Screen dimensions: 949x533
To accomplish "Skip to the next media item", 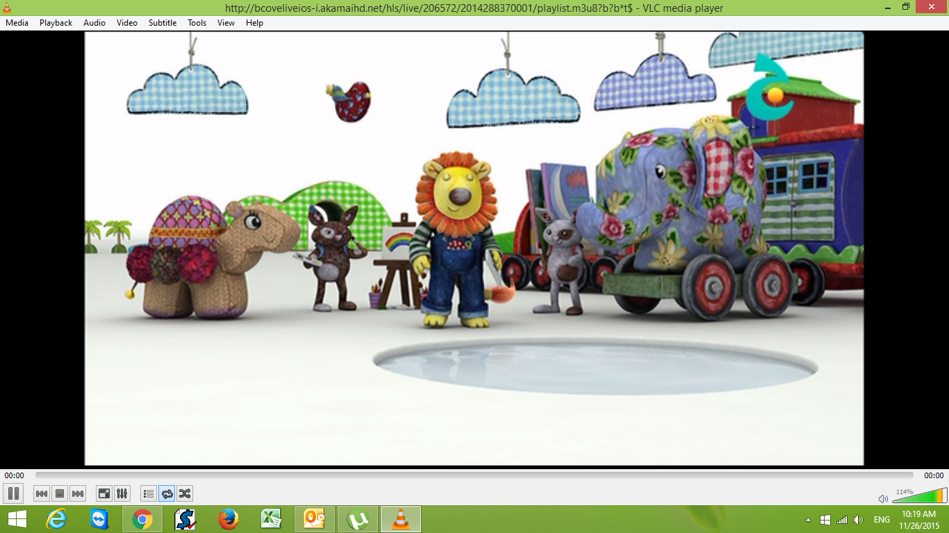I will (x=78, y=493).
